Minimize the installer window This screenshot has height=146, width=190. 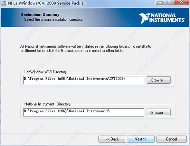[161, 2]
